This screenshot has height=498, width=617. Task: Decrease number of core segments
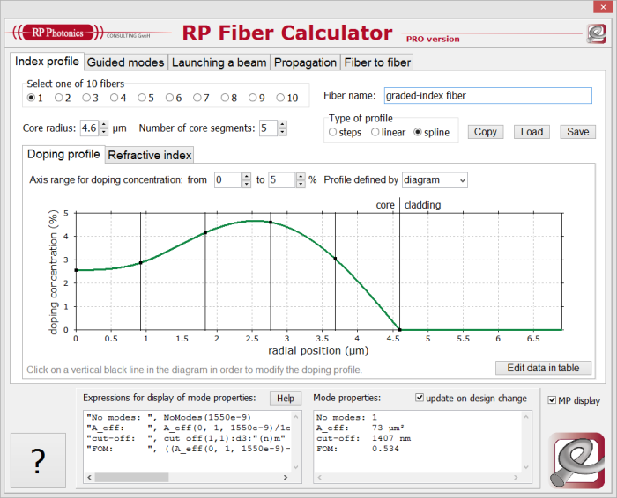[282, 132]
